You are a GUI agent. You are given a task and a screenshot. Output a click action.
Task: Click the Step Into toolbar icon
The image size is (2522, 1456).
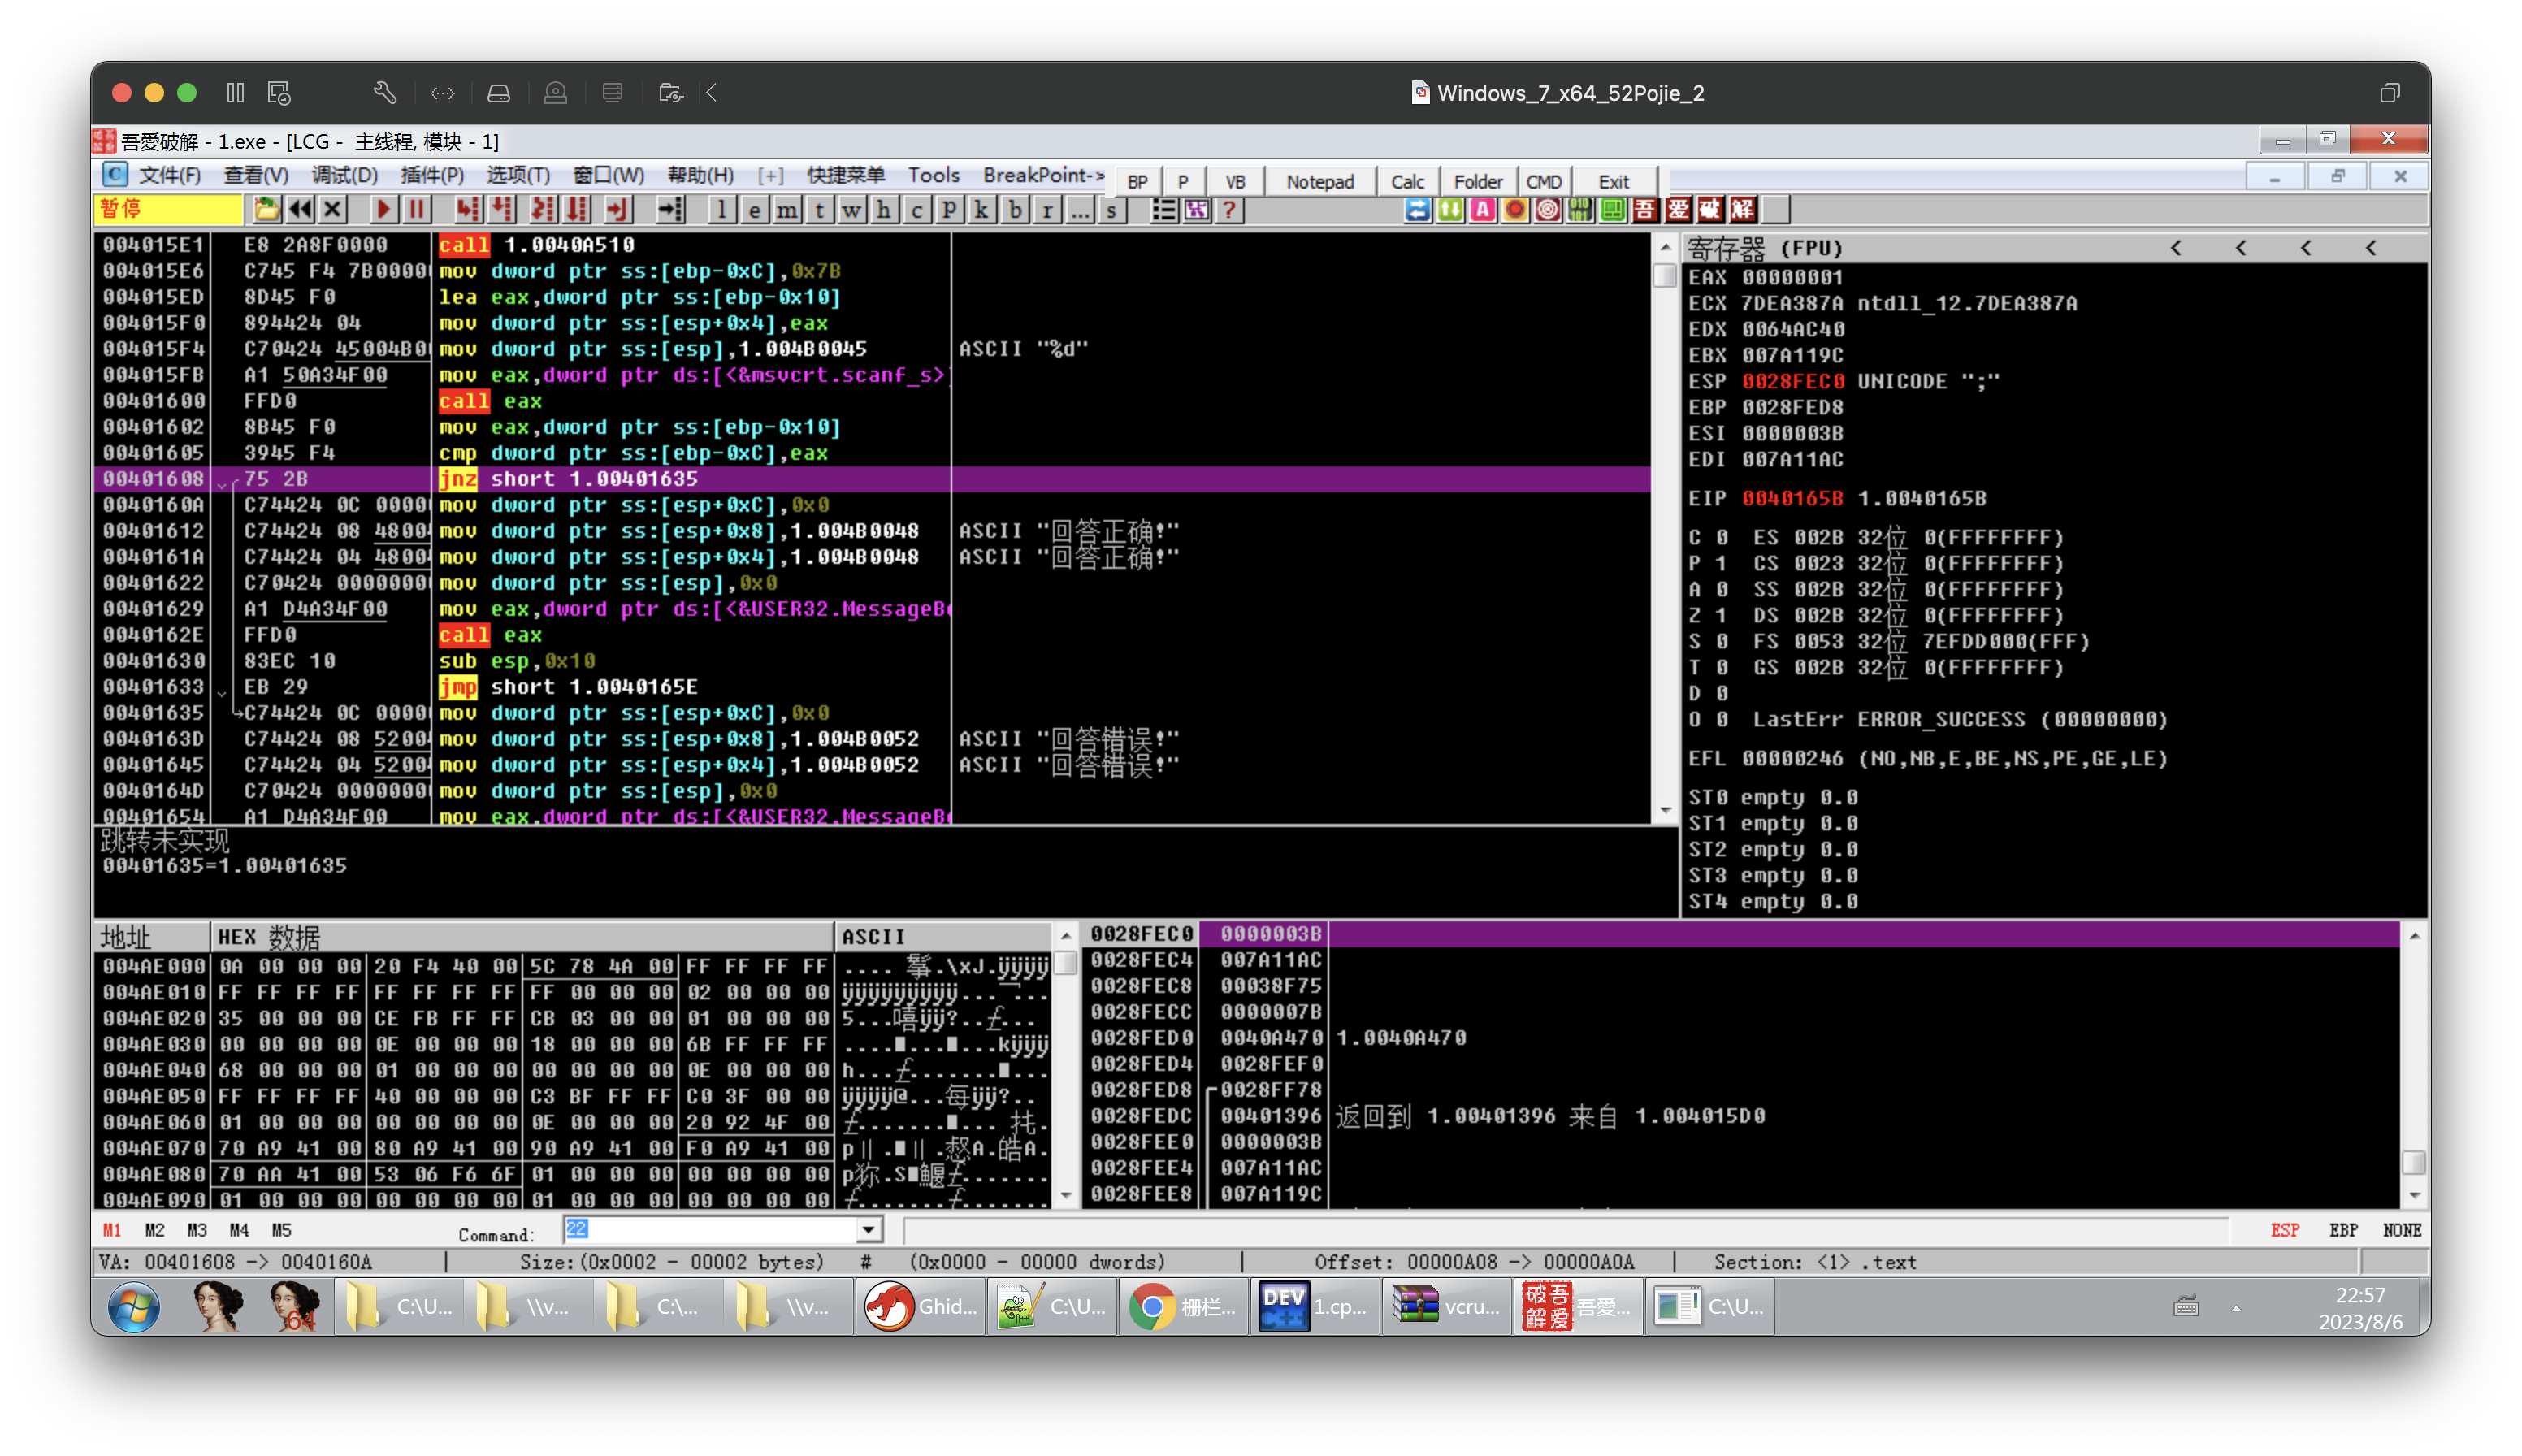(x=467, y=210)
